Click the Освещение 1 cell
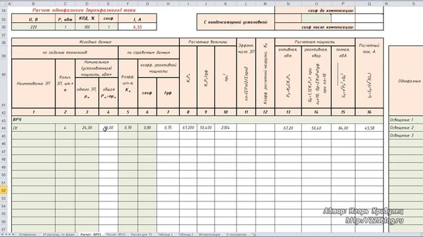423x237 pixels. [406, 120]
